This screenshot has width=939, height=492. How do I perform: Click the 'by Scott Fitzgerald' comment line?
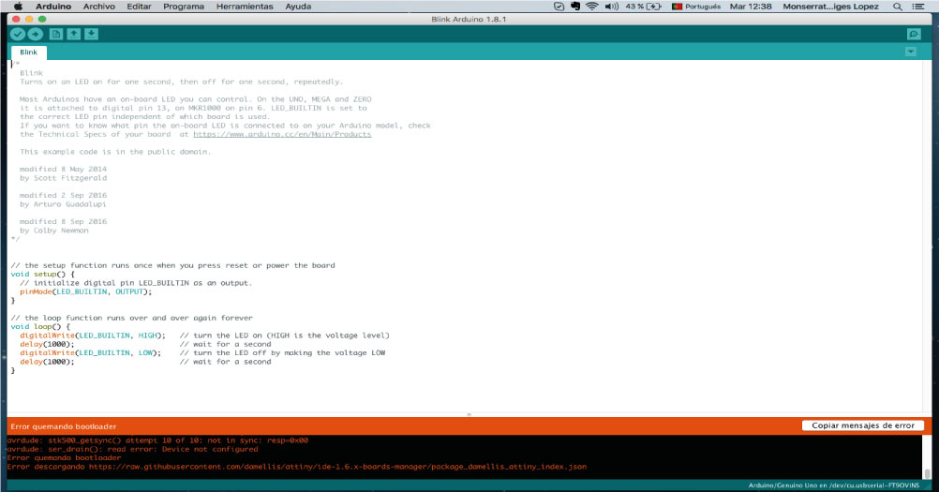(63, 178)
